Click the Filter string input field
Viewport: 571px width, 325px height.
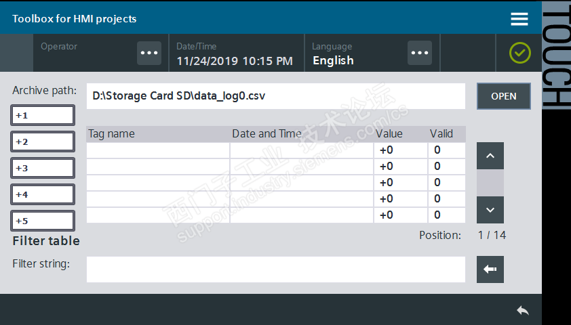[275, 269]
